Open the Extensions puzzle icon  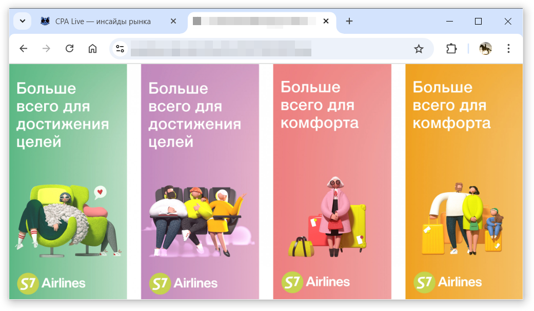(x=451, y=49)
